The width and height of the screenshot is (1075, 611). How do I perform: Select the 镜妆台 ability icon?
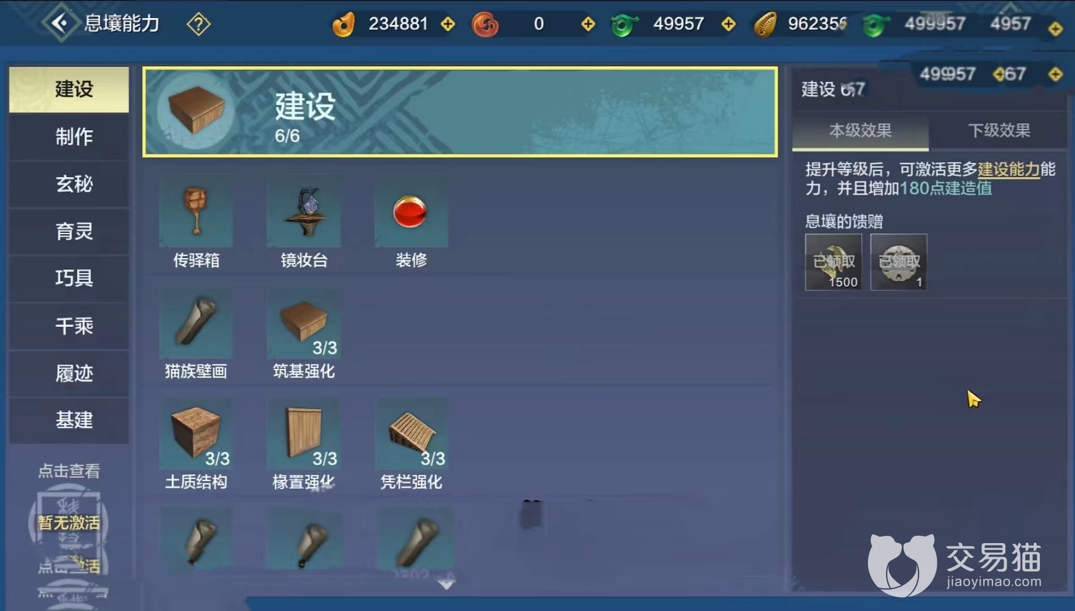click(x=304, y=213)
